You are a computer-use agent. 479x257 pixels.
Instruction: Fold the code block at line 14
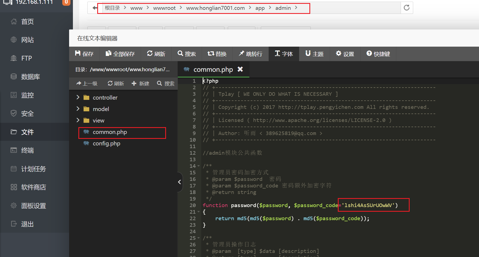click(199, 166)
